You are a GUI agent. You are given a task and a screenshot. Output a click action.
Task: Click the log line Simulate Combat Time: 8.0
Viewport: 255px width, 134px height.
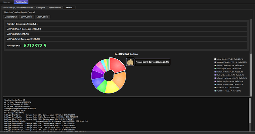click(x=15, y=100)
